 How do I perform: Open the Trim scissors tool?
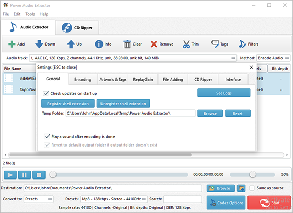click(186, 44)
